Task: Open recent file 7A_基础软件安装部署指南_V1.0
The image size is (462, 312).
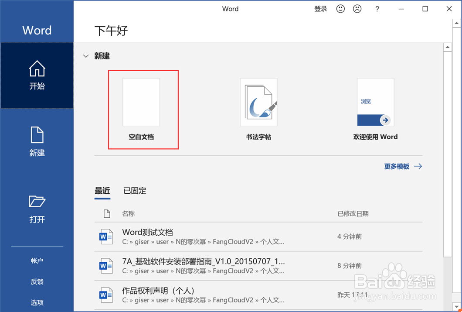Action: pyautogui.click(x=258, y=266)
